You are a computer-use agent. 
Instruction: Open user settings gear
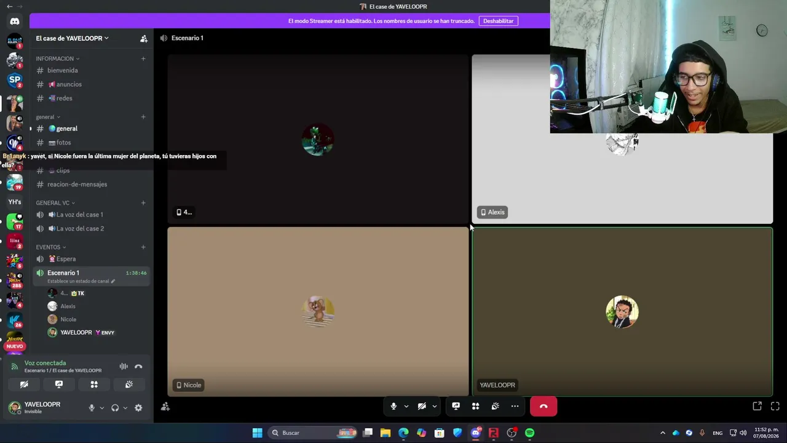[x=138, y=408]
